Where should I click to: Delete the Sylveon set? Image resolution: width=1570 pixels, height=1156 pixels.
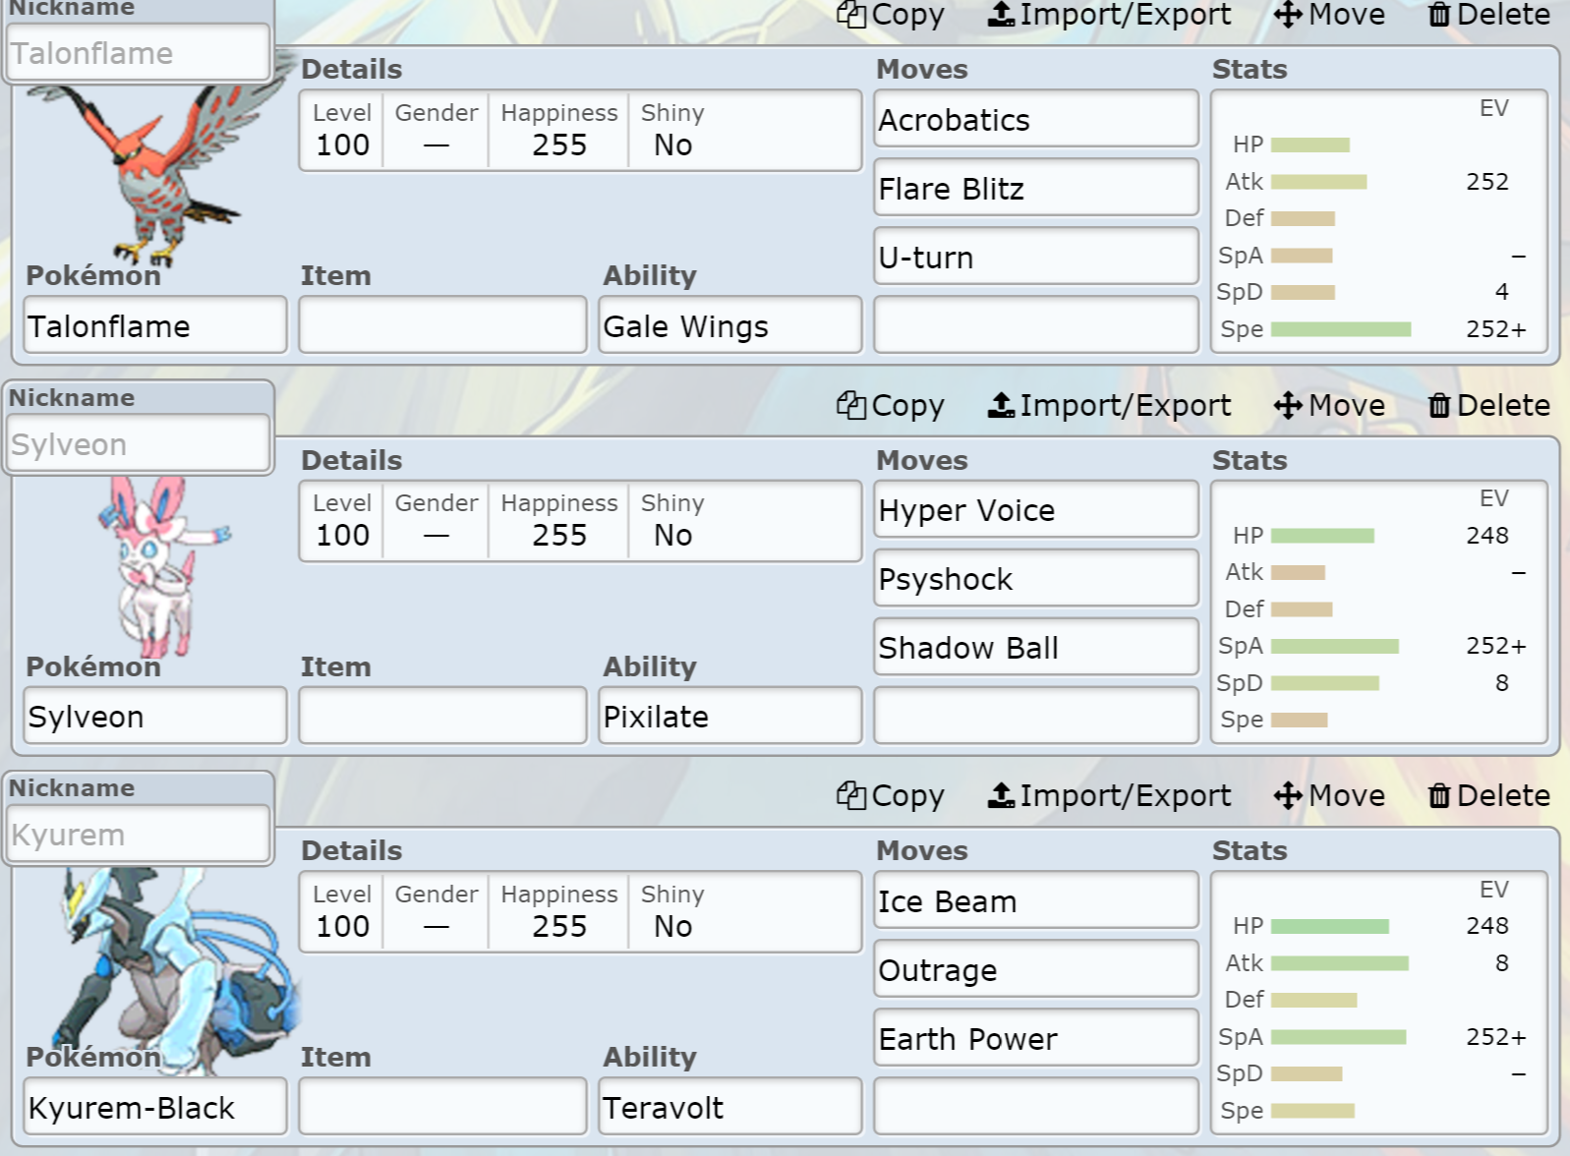1489,405
